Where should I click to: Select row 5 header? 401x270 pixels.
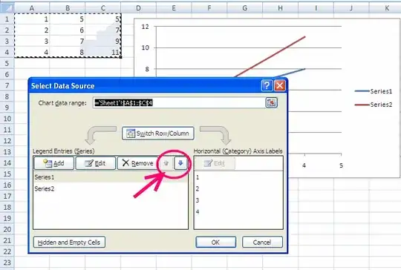click(x=7, y=63)
